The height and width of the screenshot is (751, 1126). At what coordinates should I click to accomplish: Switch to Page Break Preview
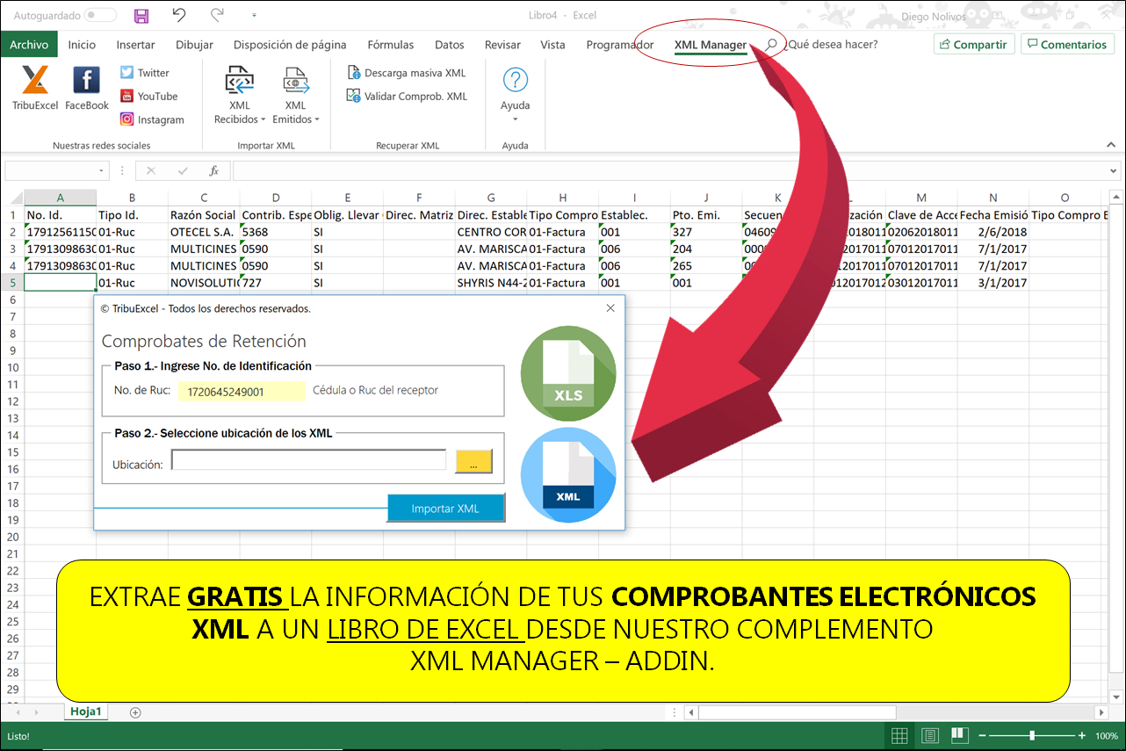pyautogui.click(x=960, y=735)
